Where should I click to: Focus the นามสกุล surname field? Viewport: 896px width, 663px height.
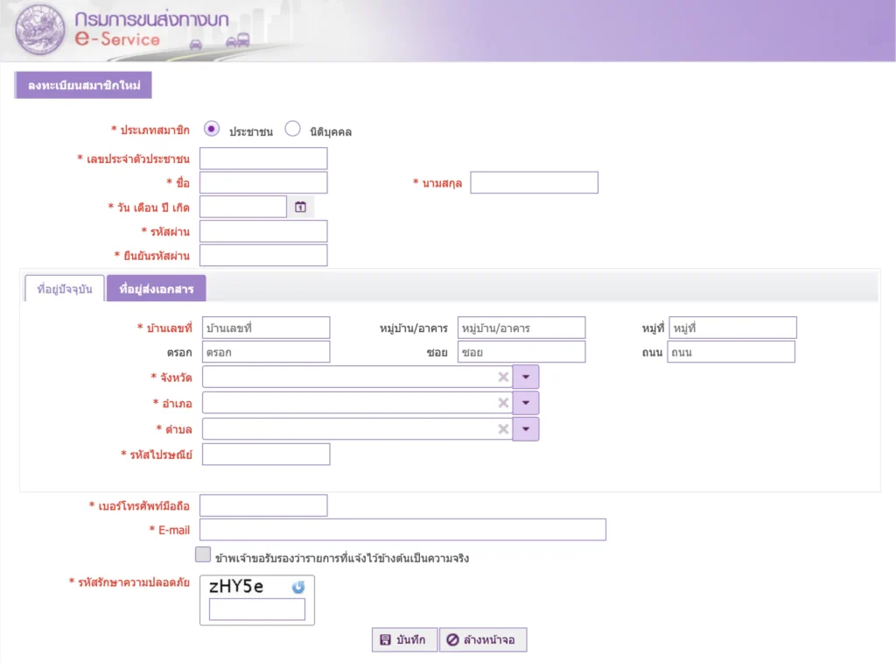pyautogui.click(x=535, y=182)
